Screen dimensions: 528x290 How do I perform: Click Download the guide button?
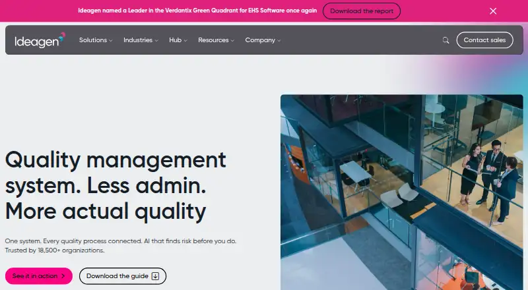pyautogui.click(x=123, y=276)
